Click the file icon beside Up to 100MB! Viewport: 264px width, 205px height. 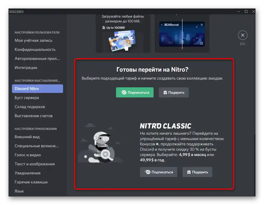[104, 28]
